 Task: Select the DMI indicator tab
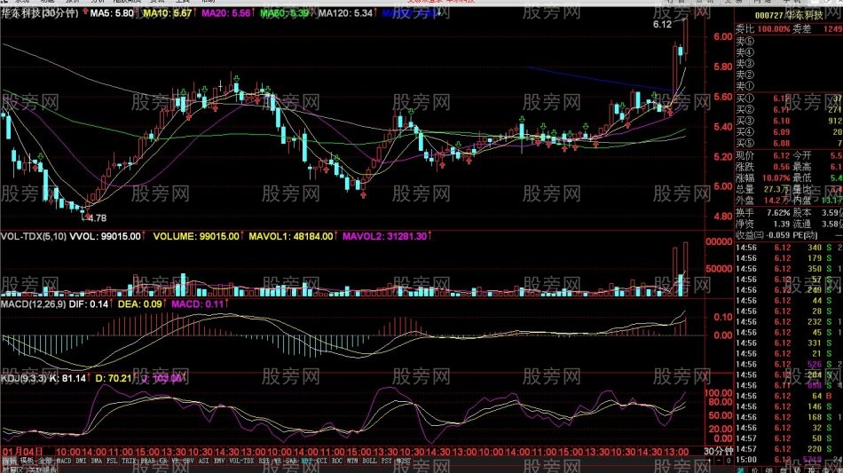click(81, 461)
